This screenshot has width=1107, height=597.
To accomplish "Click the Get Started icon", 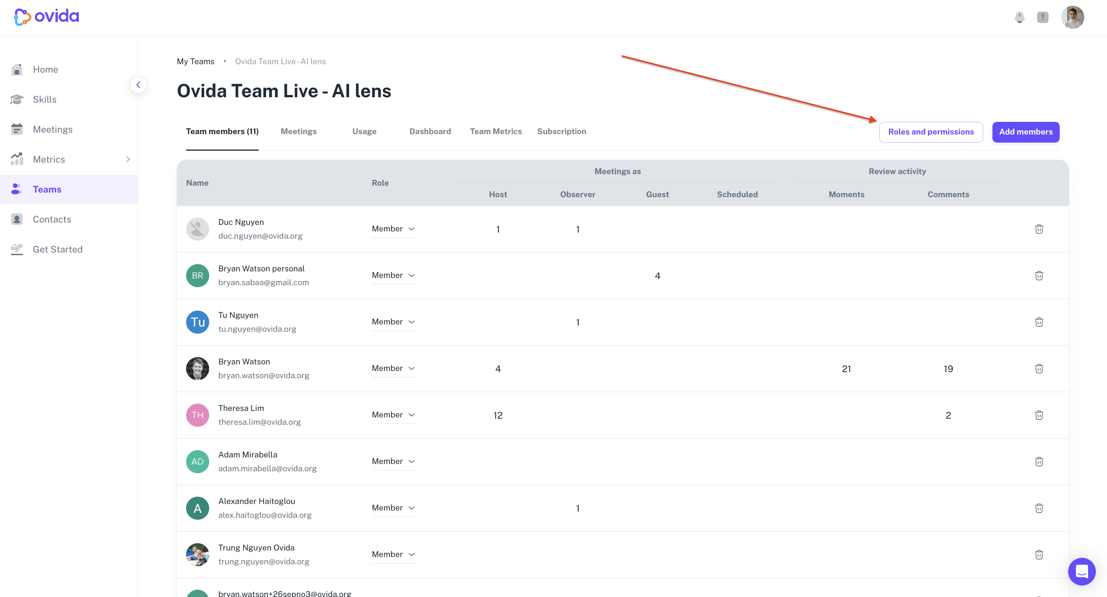I will [x=17, y=249].
